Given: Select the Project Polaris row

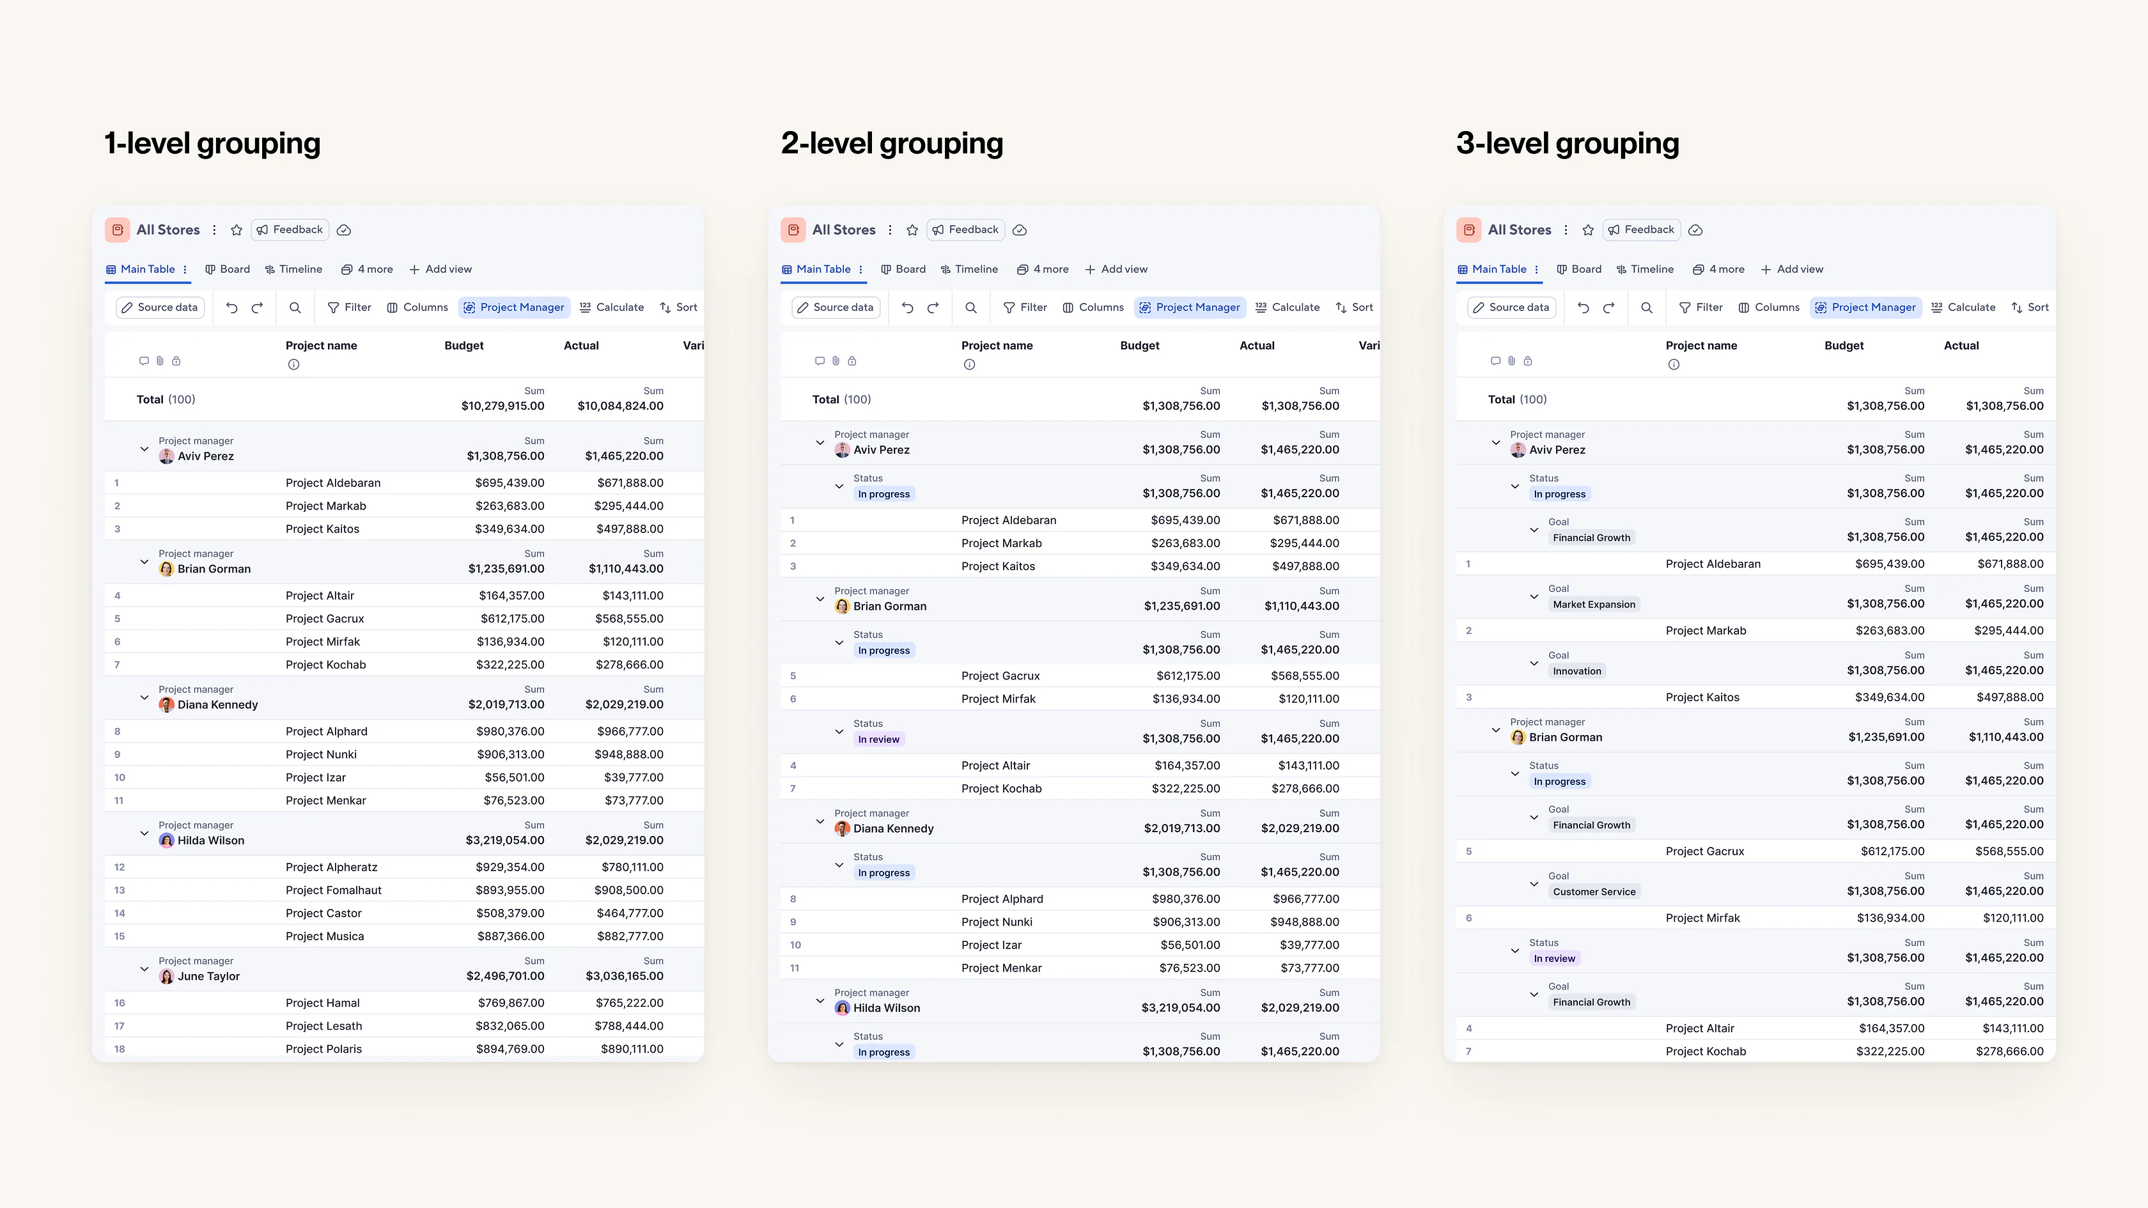Looking at the screenshot, I should point(405,1049).
